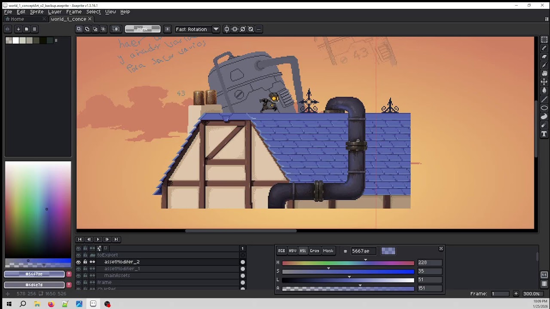
Task: Toggle continuous mode on assetModifer_2 layer
Action: [92, 262]
